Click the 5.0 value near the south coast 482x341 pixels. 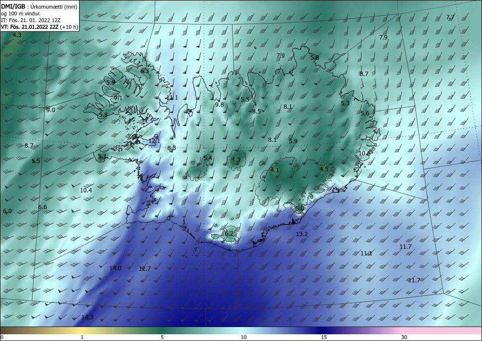click(300, 209)
